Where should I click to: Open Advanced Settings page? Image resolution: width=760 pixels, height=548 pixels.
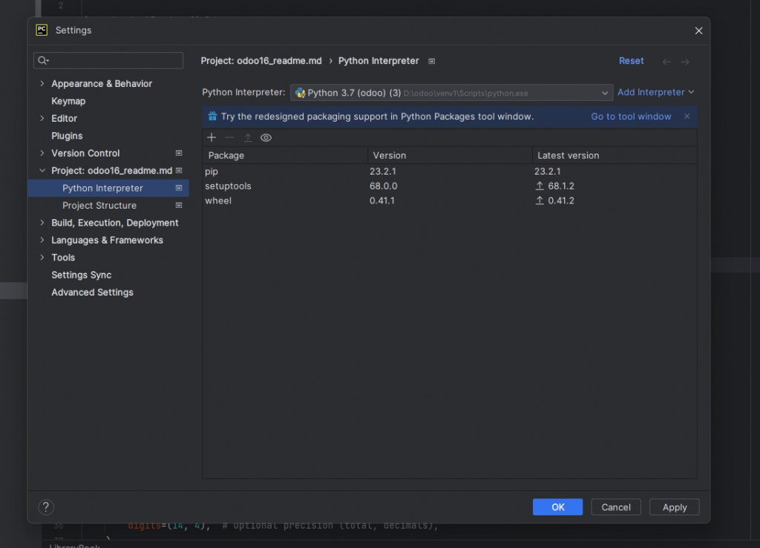tap(92, 293)
